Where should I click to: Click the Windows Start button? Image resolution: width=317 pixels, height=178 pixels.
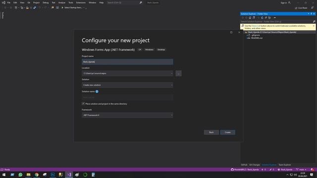[4, 175]
